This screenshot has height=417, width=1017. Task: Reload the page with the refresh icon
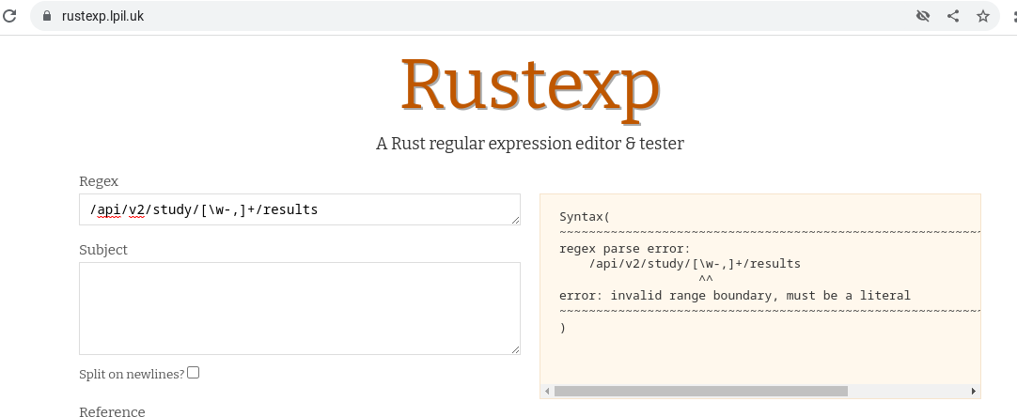9,16
